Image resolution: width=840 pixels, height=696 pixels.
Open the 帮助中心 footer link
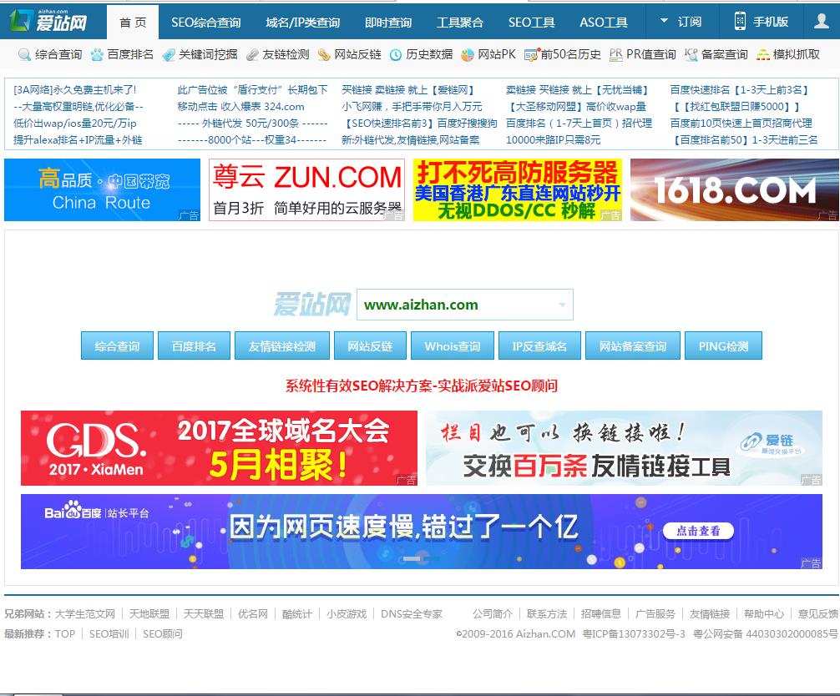pos(764,613)
